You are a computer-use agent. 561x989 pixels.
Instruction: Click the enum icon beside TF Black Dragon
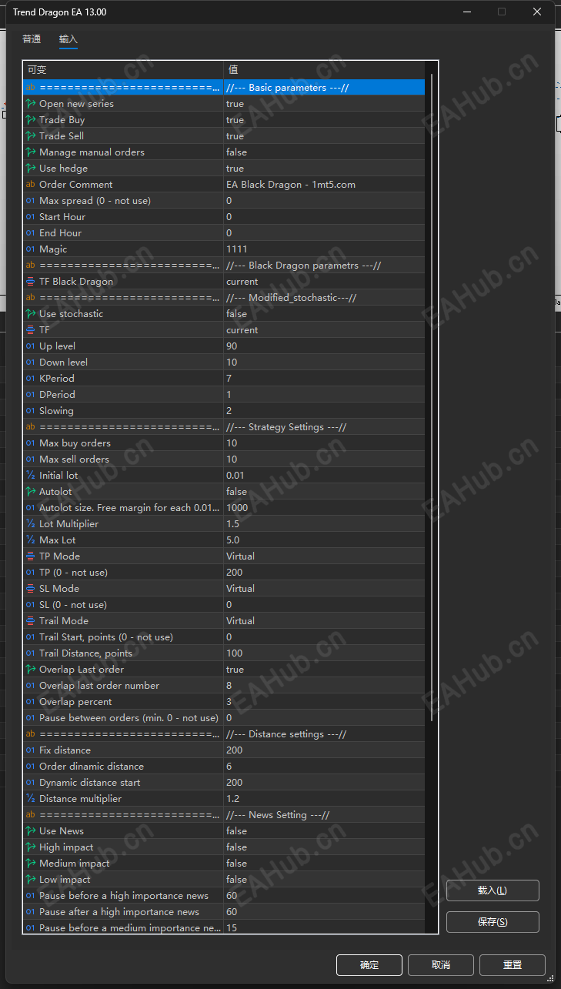pos(31,282)
